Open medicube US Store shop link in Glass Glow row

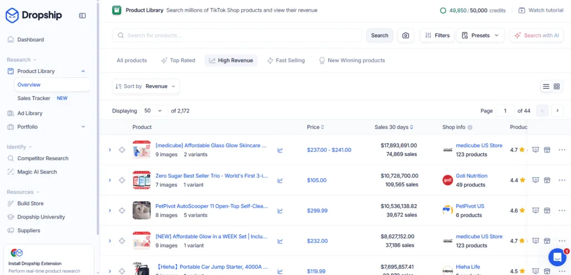tap(479, 145)
